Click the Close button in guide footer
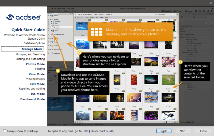The height and width of the screenshot is (136, 214). pos(203,131)
